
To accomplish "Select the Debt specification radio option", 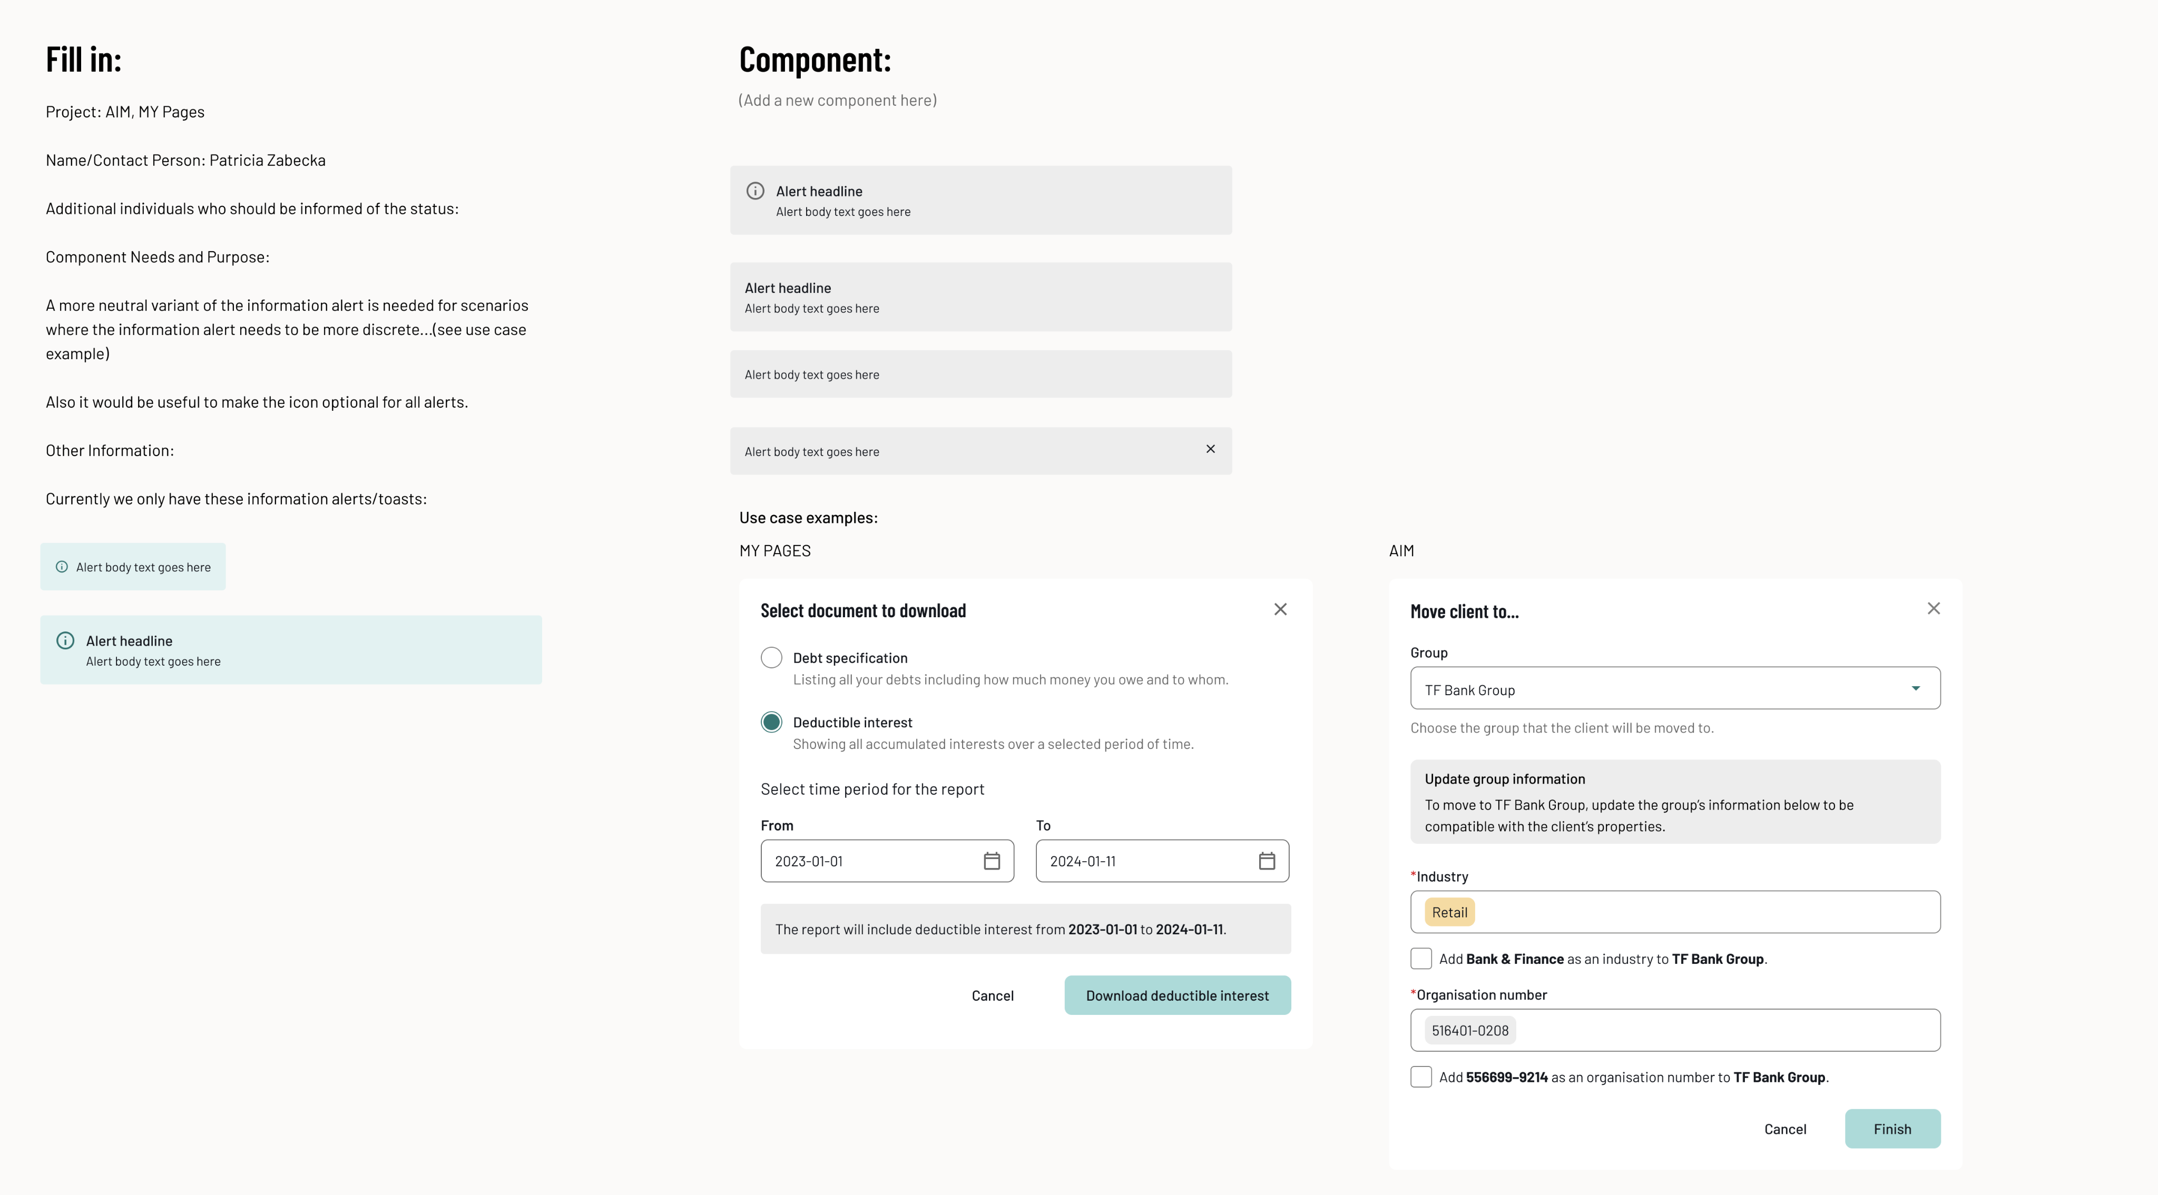I will [771, 657].
